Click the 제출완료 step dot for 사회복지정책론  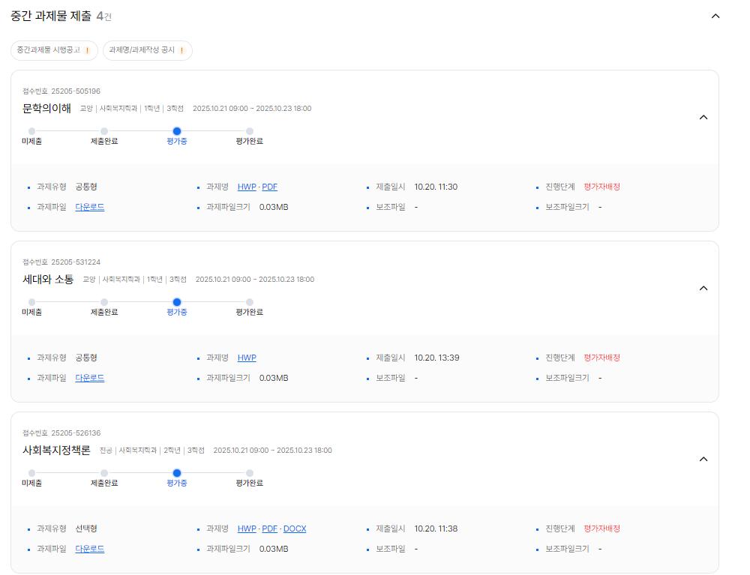pyautogui.click(x=103, y=473)
